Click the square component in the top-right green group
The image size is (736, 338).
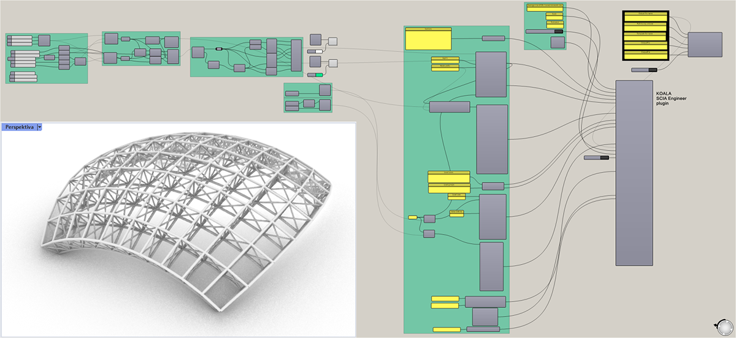(x=558, y=42)
